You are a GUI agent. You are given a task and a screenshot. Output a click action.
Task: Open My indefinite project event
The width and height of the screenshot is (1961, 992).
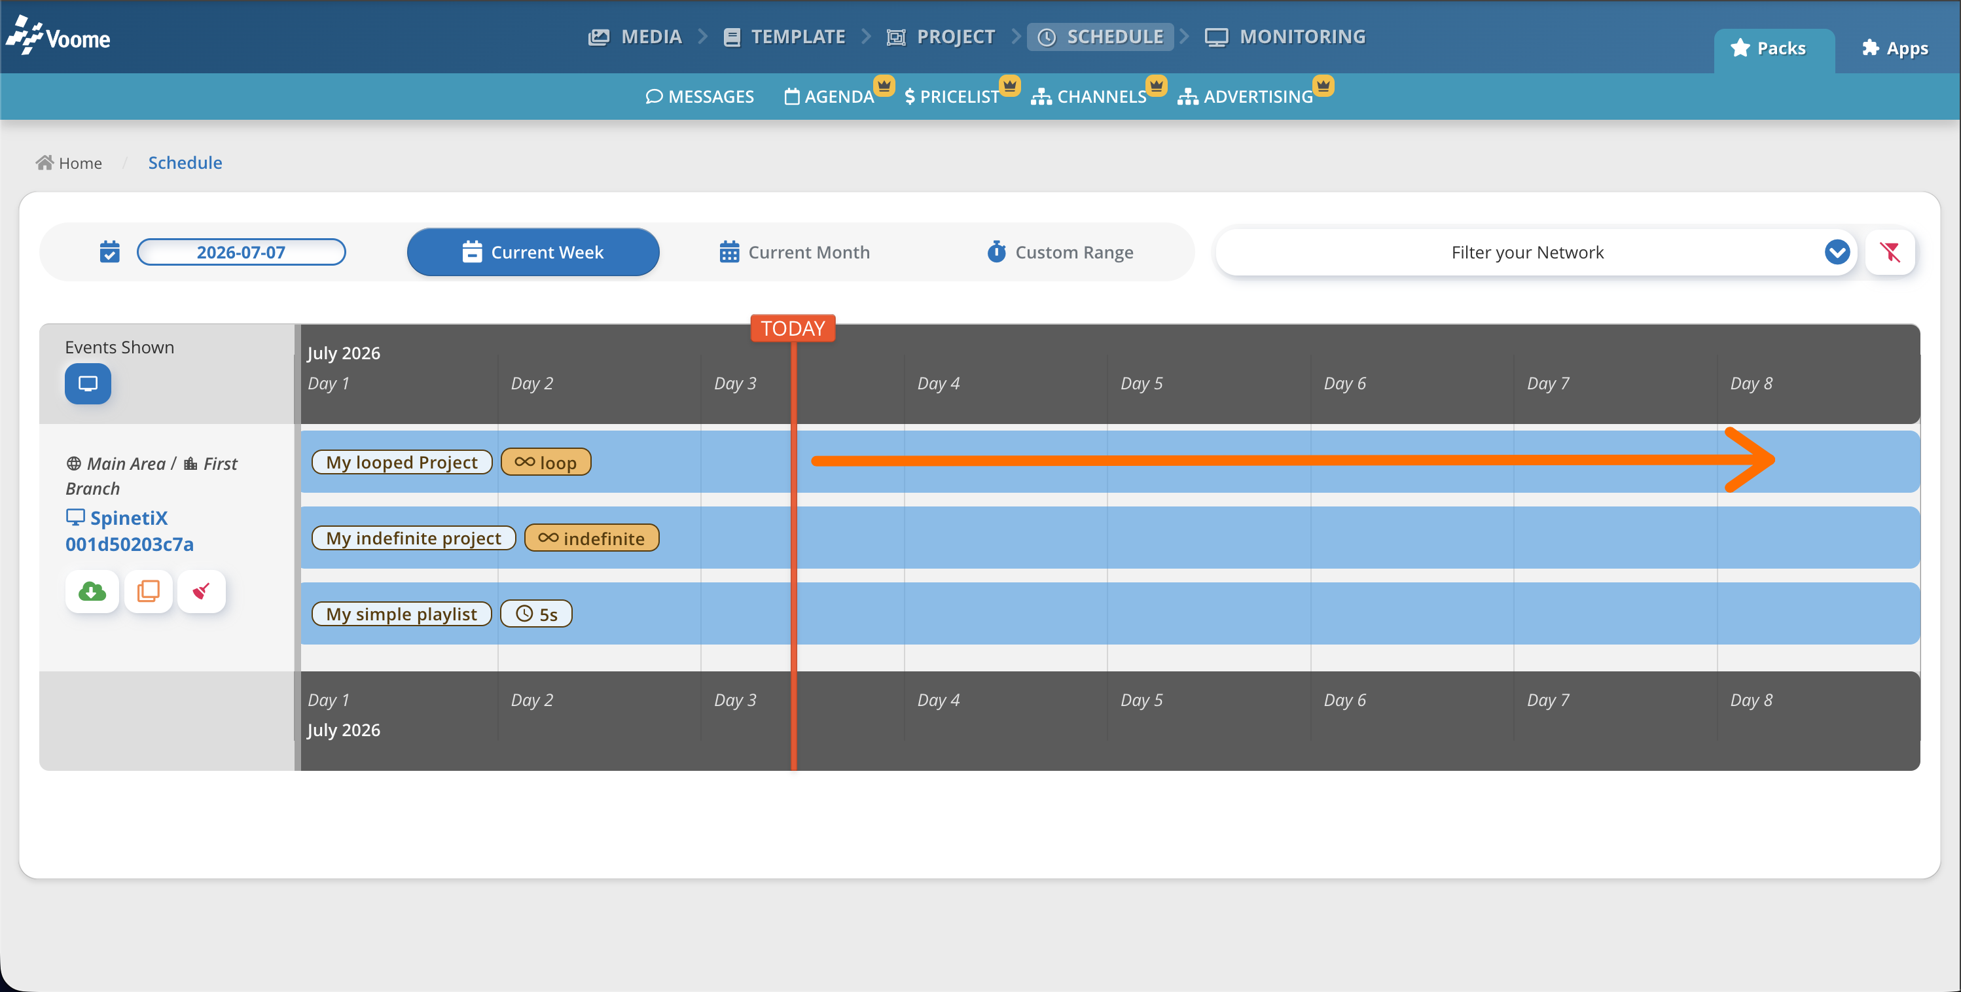(x=414, y=539)
